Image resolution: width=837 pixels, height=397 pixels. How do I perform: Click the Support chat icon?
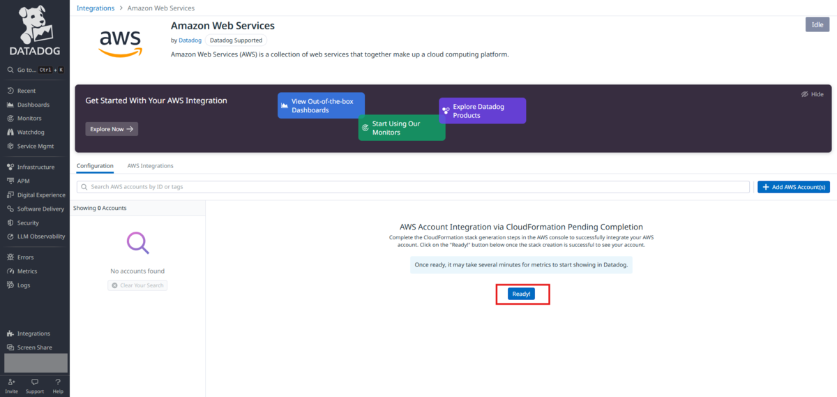(x=35, y=382)
